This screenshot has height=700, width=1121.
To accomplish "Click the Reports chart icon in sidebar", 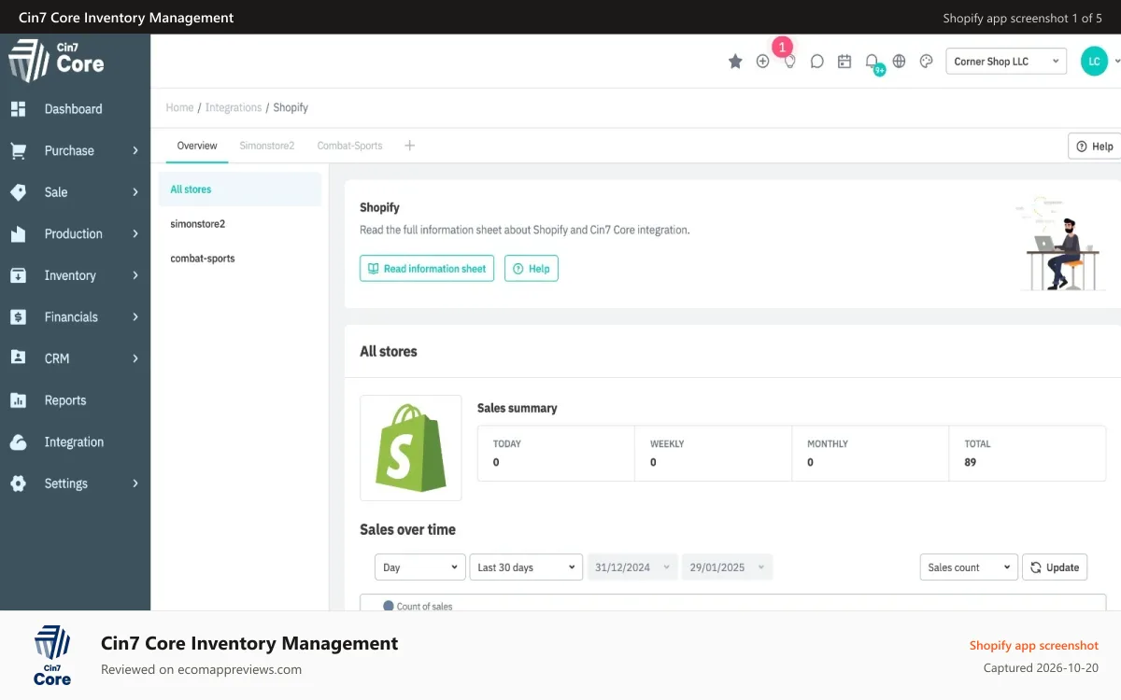I will coord(18,400).
